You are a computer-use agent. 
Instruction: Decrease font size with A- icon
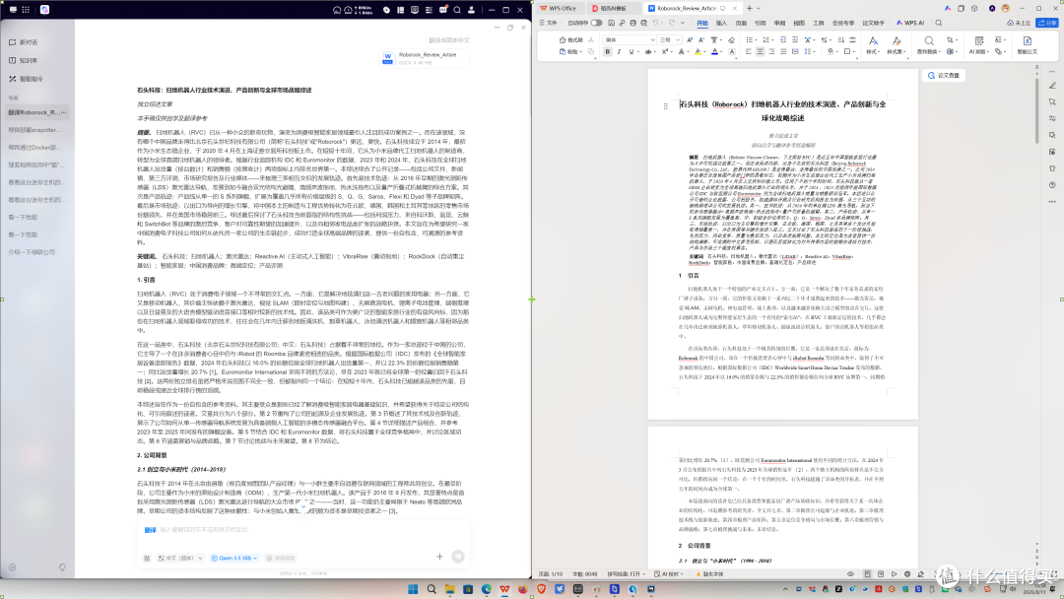point(701,40)
